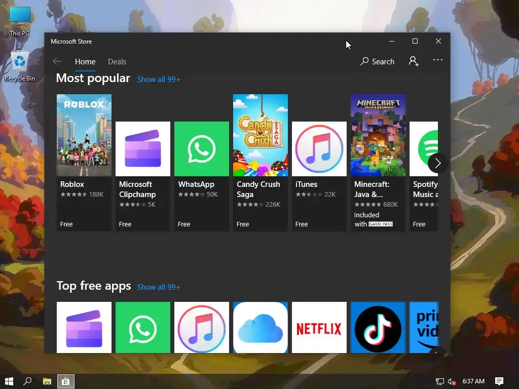Switch to the Deals tab

point(117,61)
